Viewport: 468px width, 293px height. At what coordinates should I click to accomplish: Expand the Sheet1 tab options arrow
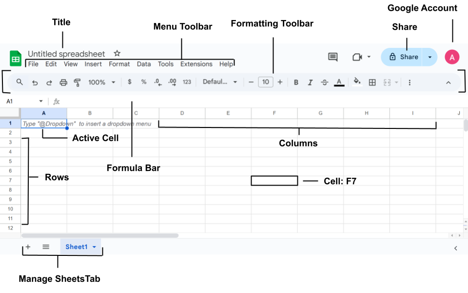click(94, 247)
